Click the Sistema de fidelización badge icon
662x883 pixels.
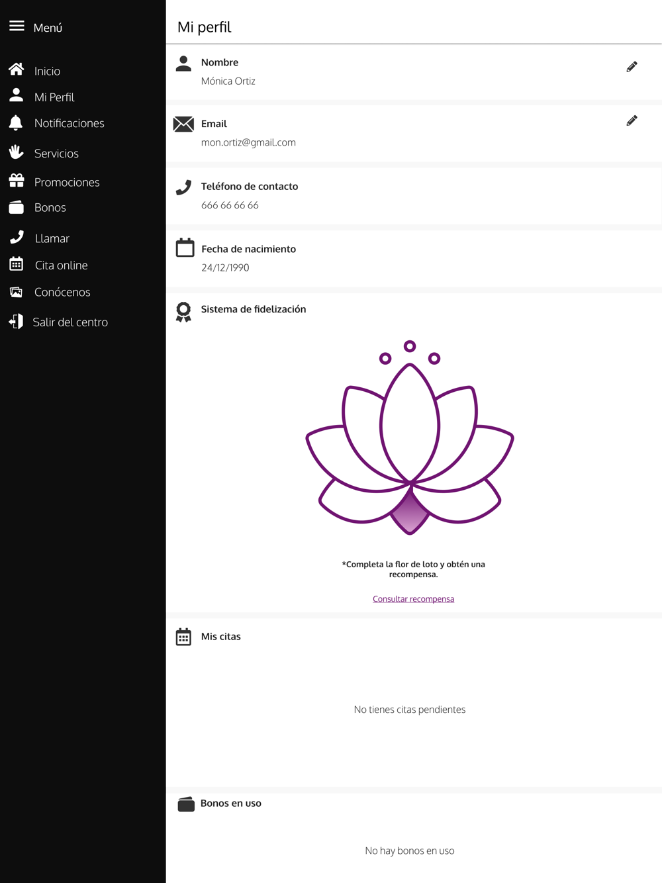[183, 312]
